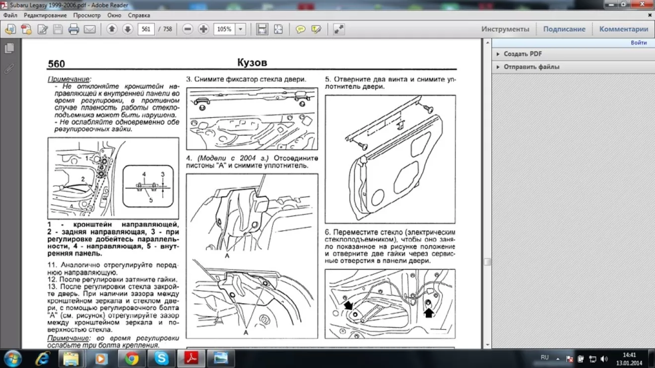
Task: Open the Комментарии pane
Action: [624, 29]
